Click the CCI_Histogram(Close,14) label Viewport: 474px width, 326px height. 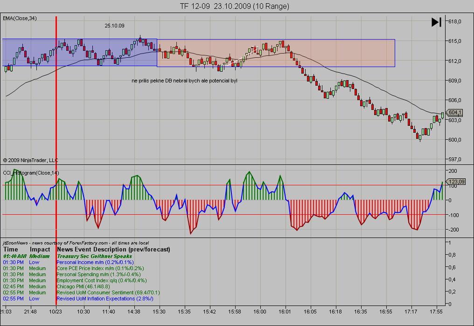(31, 173)
